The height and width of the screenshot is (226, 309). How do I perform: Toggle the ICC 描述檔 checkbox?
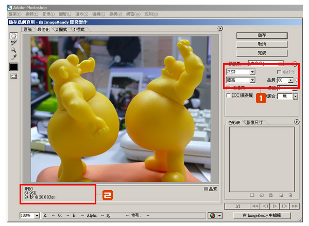229,96
